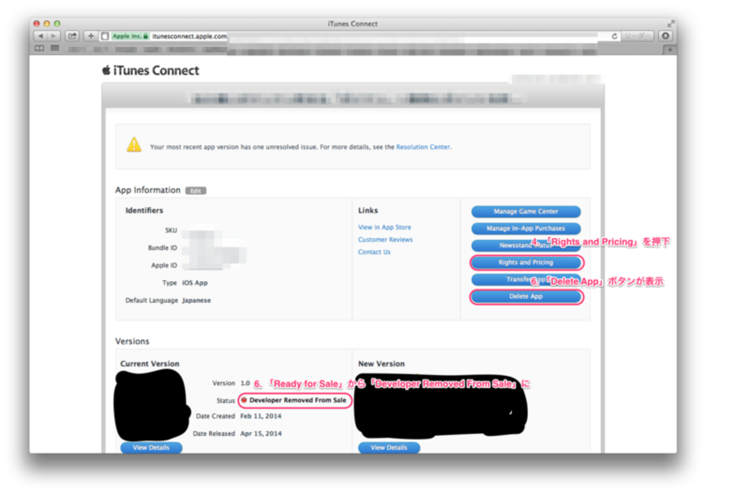Click the green Apple Inc. lock certificate badge
Viewport: 750px width, 494px height.
[130, 36]
